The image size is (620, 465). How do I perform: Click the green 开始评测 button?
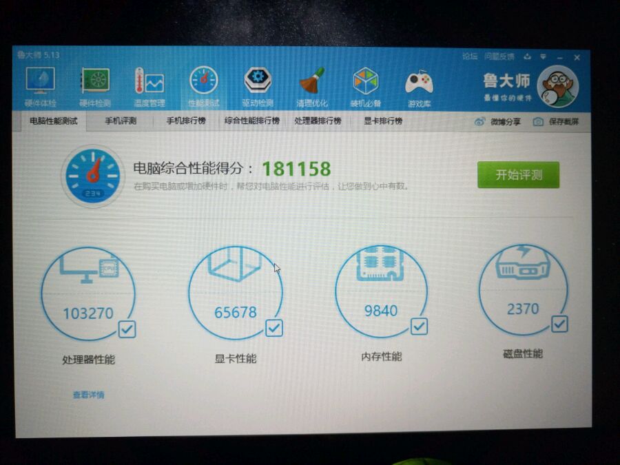[518, 175]
